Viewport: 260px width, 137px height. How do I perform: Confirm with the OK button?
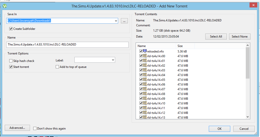pyautogui.click(x=219, y=129)
